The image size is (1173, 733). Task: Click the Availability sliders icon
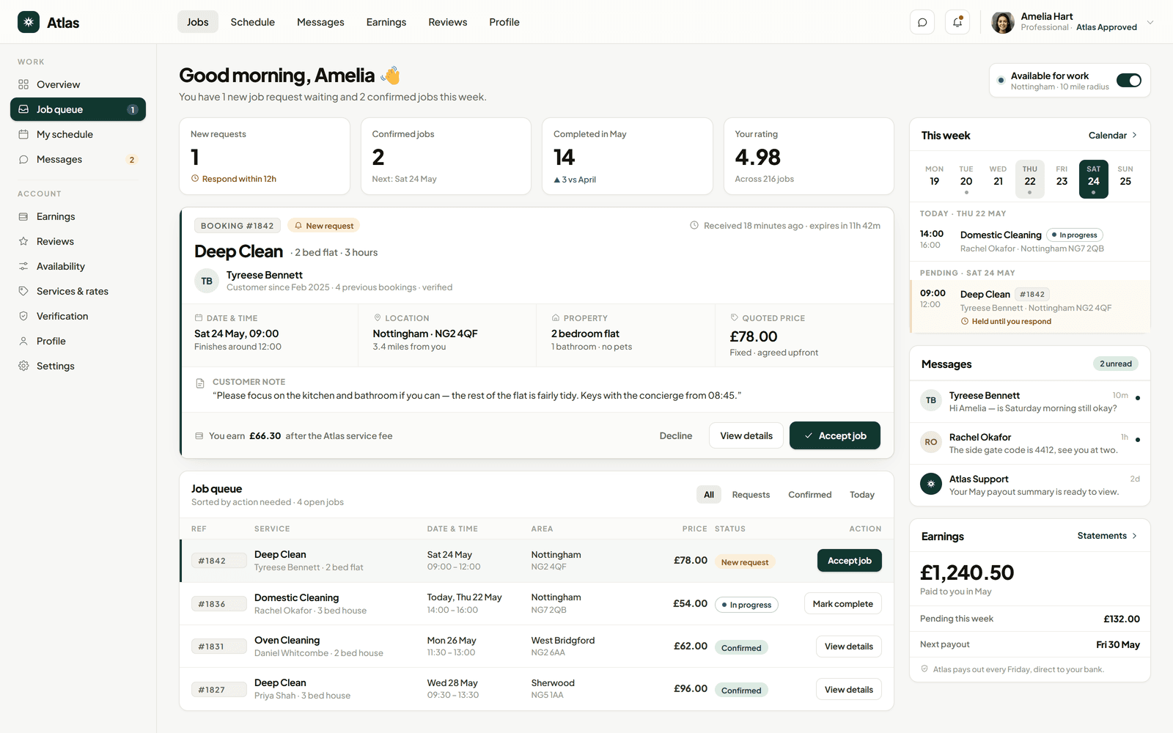click(x=23, y=266)
